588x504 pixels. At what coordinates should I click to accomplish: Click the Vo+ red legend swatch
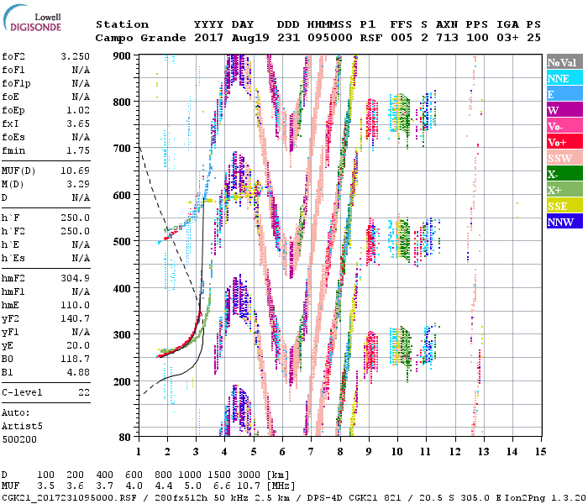[x=564, y=142]
